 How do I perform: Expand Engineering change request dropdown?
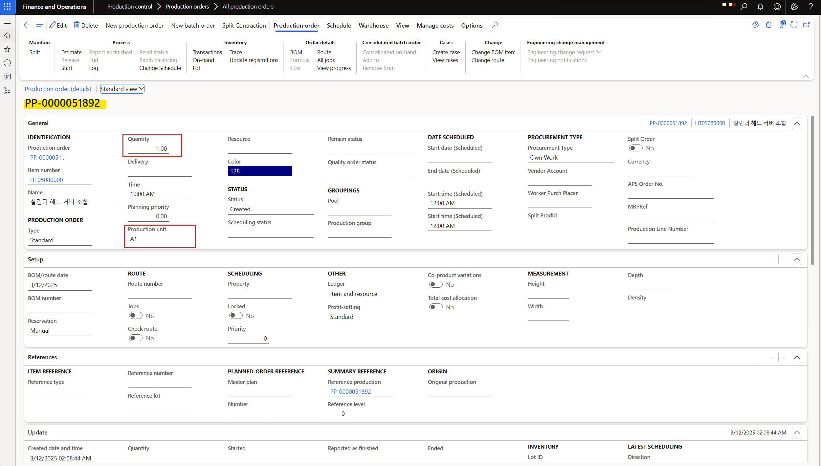click(598, 52)
